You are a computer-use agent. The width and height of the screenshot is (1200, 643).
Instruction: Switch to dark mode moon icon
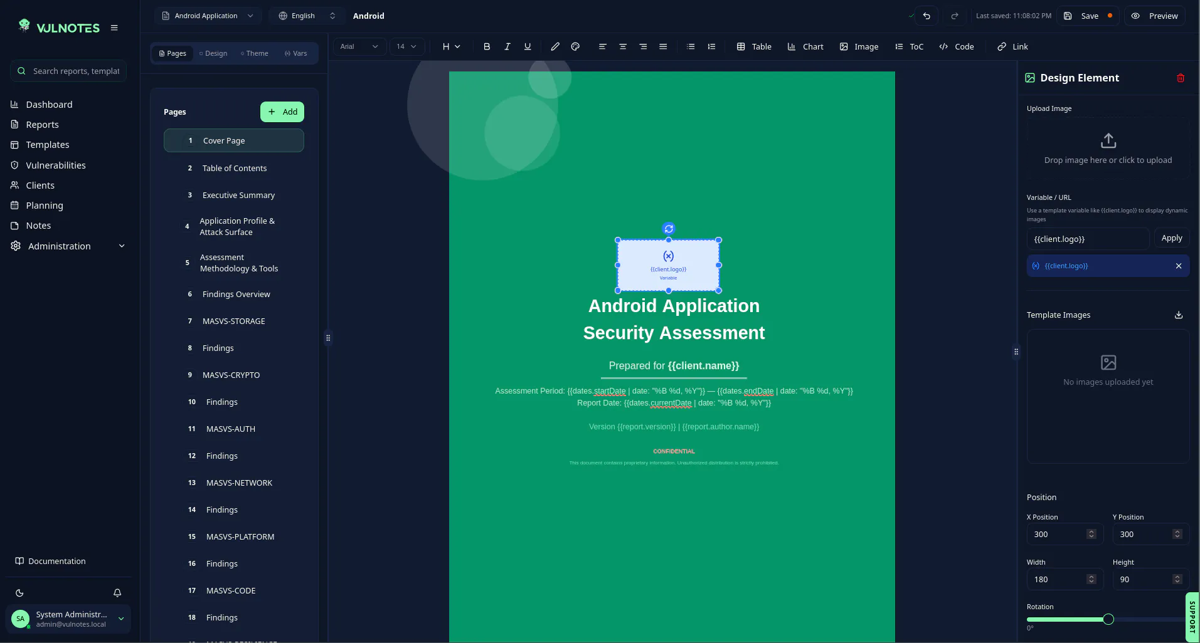(19, 593)
